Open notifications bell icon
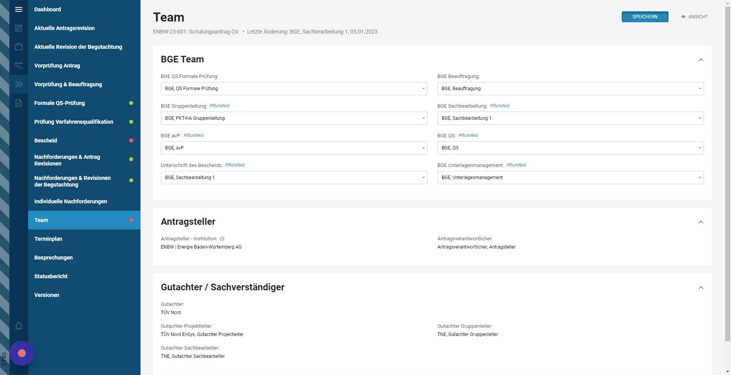This screenshot has width=731, height=375. tap(19, 326)
